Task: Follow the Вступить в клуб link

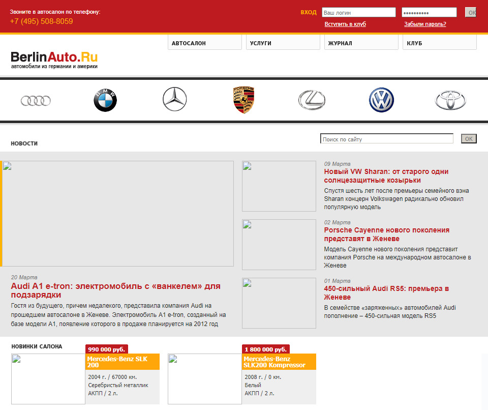Action: 345,24
